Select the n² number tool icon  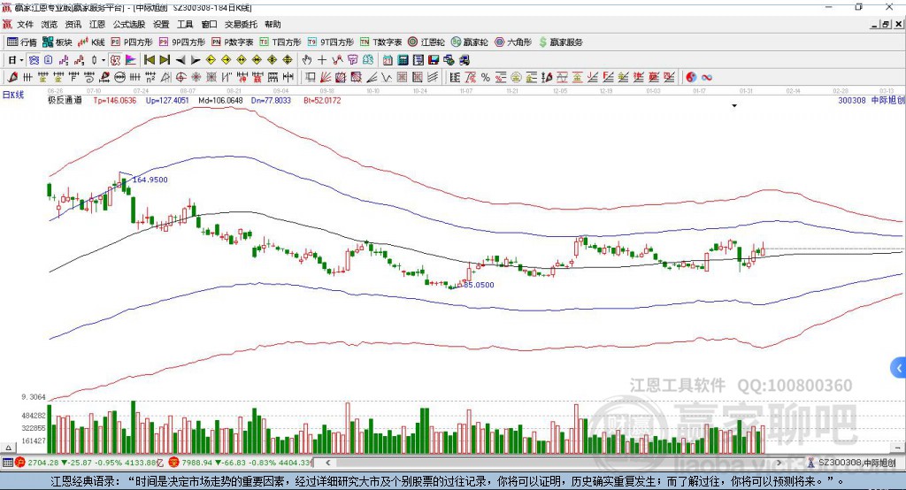click(150, 78)
